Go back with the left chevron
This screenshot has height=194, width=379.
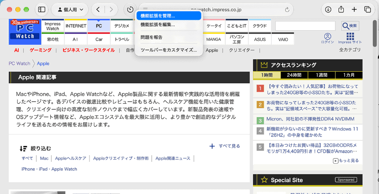point(98,9)
